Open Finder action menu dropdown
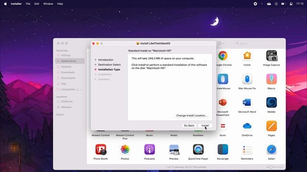The image size is (307, 172). [x=221, y=43]
